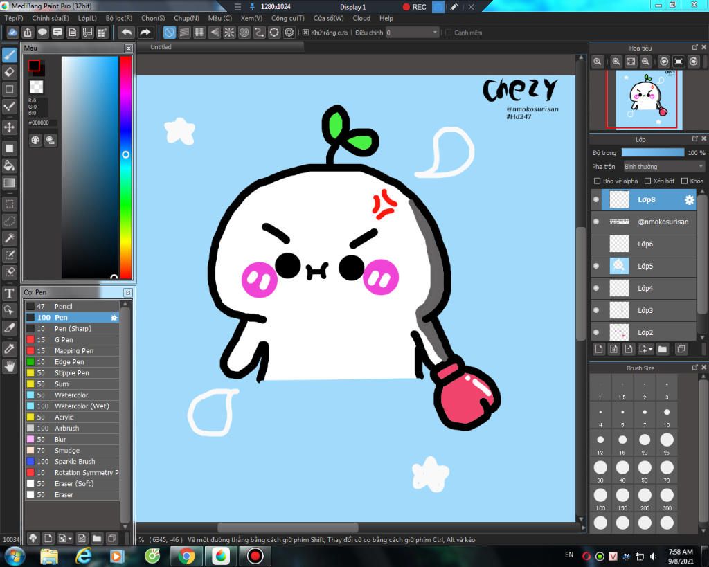Rotate canvas right in the navigator
Screen dimensions: 709x567
click(x=694, y=62)
